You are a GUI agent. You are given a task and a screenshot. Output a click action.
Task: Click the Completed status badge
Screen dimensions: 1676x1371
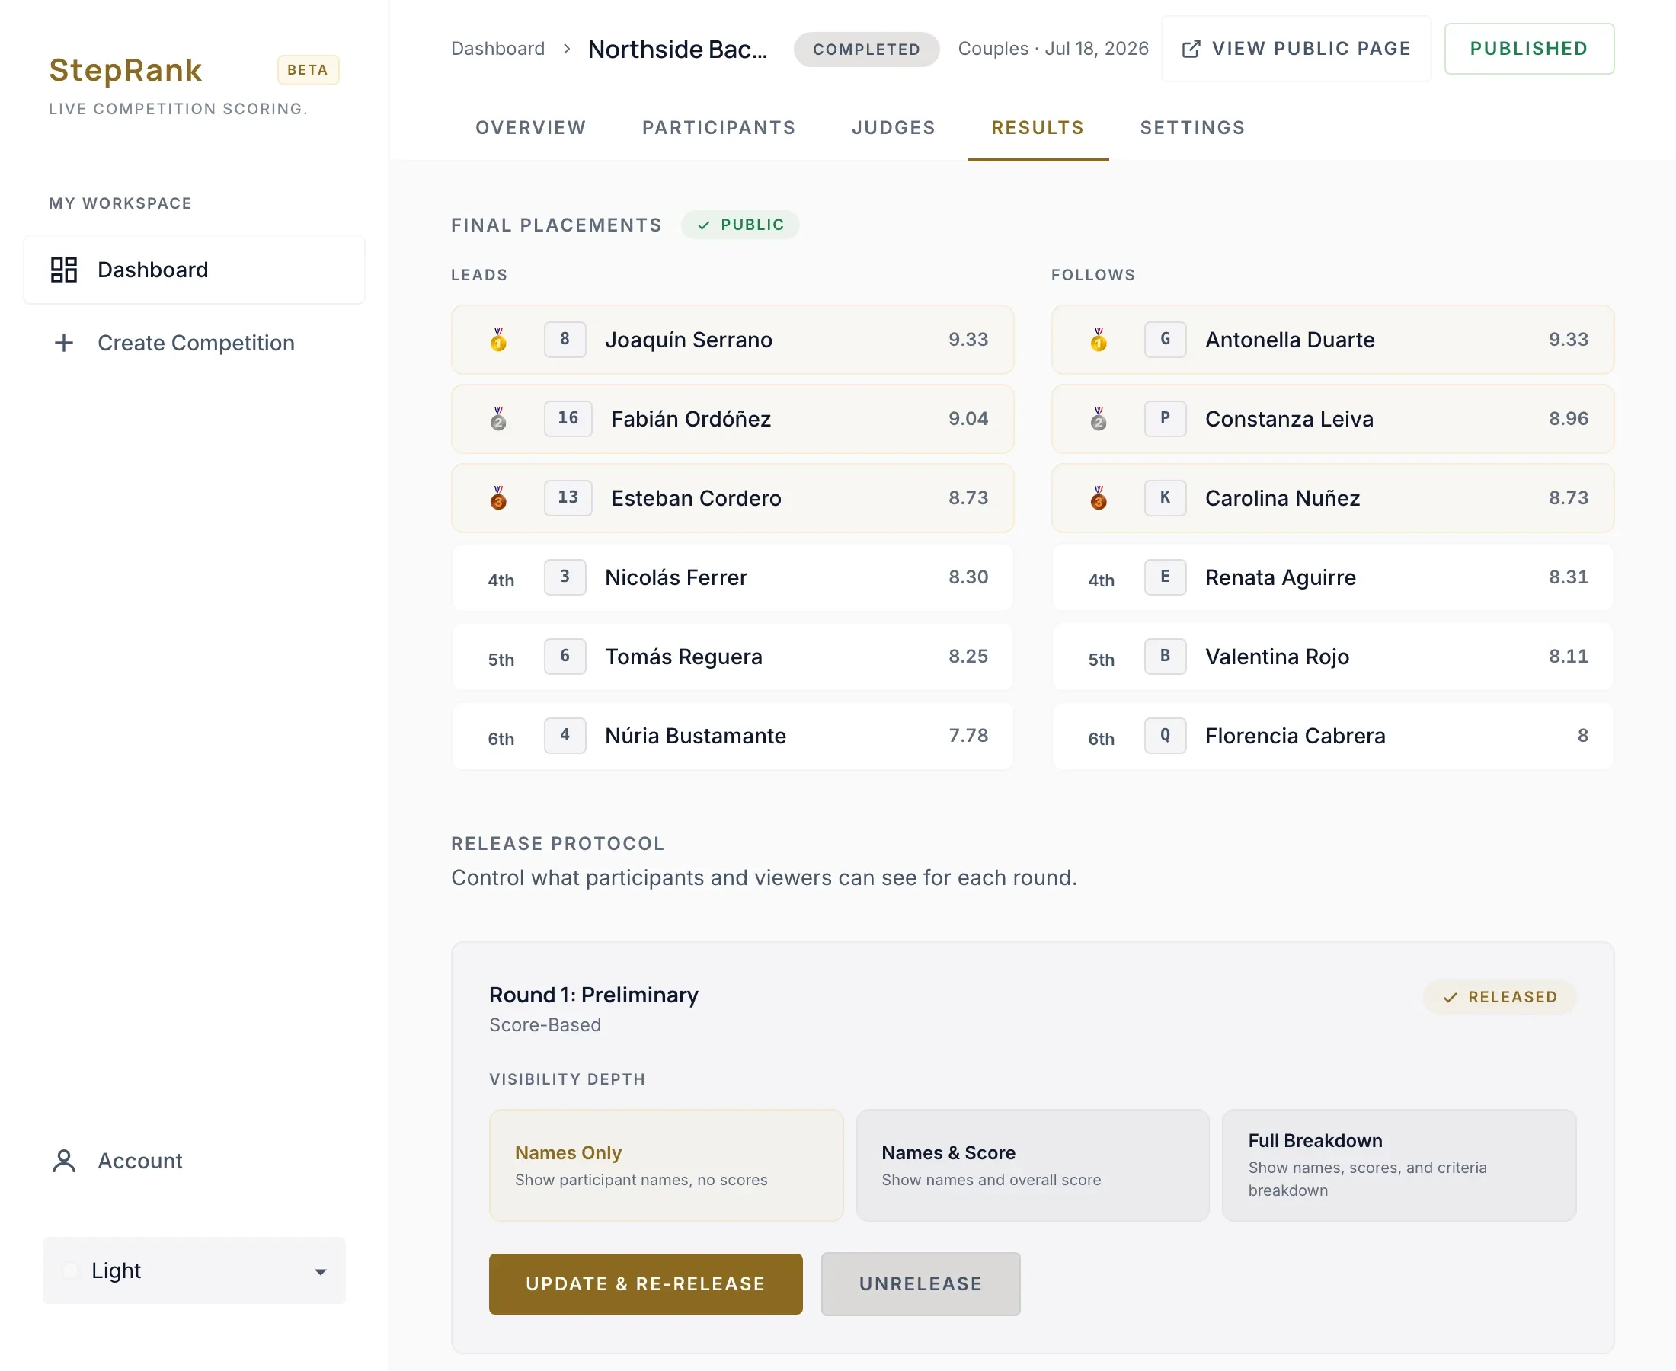[866, 49]
